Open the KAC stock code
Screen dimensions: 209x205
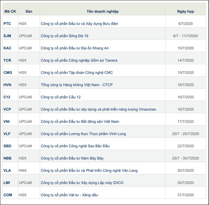tap(7, 48)
